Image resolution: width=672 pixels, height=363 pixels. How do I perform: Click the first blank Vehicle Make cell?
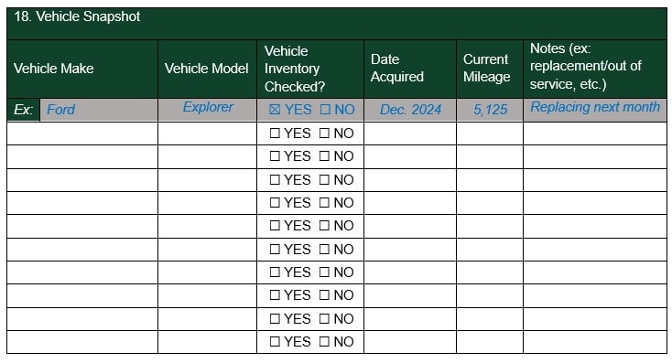pyautogui.click(x=82, y=133)
